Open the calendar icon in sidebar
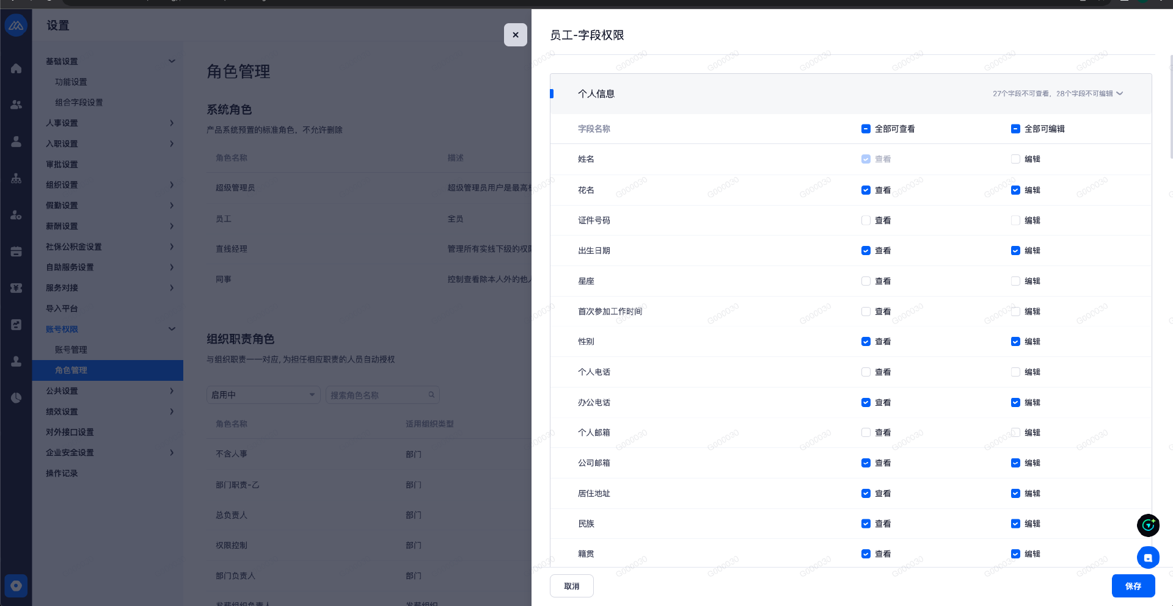Image resolution: width=1173 pixels, height=606 pixels. click(16, 251)
